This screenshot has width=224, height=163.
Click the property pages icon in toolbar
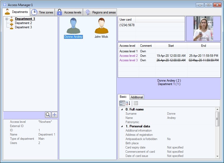(x=136, y=103)
